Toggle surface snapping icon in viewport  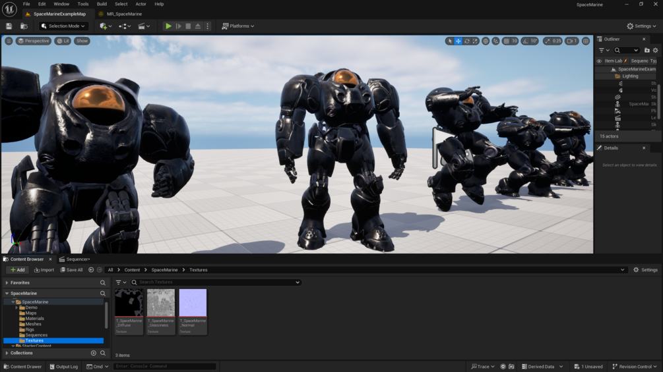(495, 41)
